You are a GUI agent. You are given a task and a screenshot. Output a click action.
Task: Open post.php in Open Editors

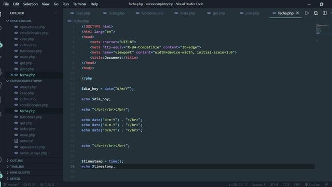tap(26, 69)
